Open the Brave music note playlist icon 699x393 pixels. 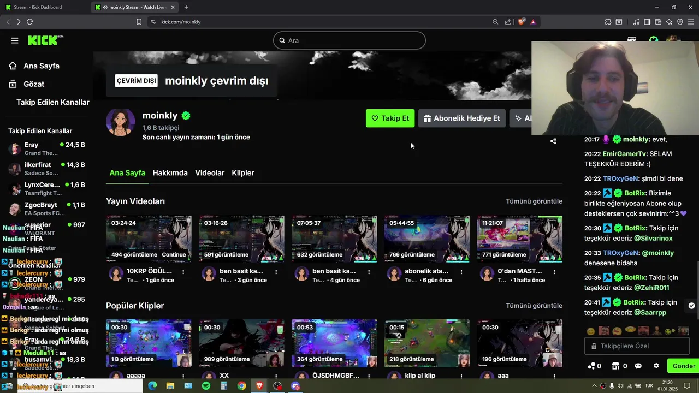coord(636,22)
